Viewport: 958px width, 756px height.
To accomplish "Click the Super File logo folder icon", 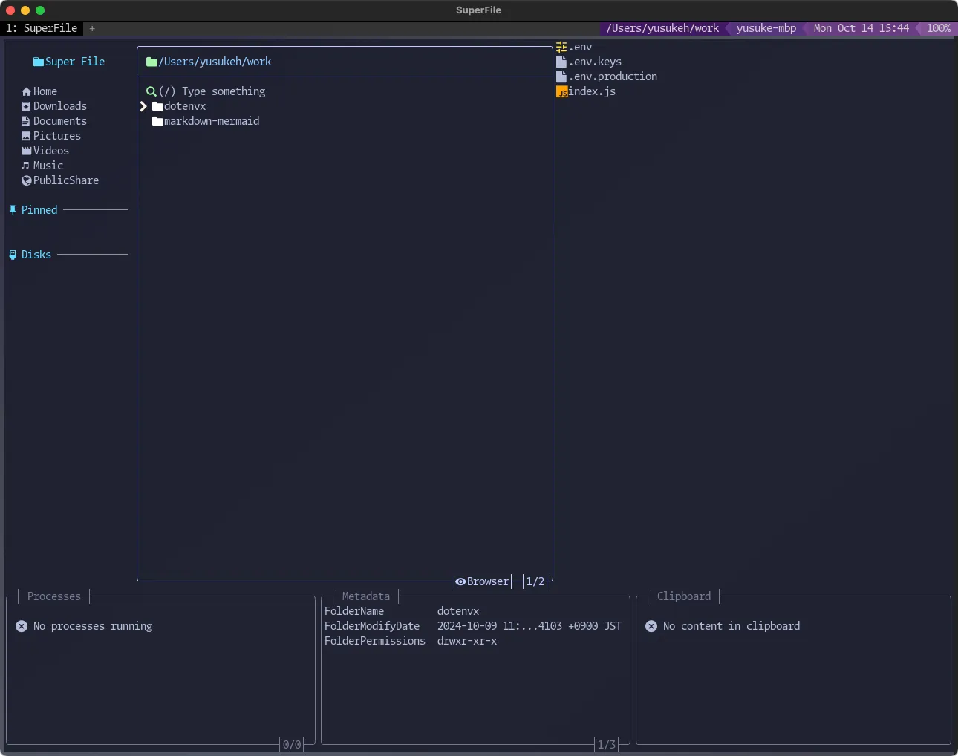I will click(39, 62).
